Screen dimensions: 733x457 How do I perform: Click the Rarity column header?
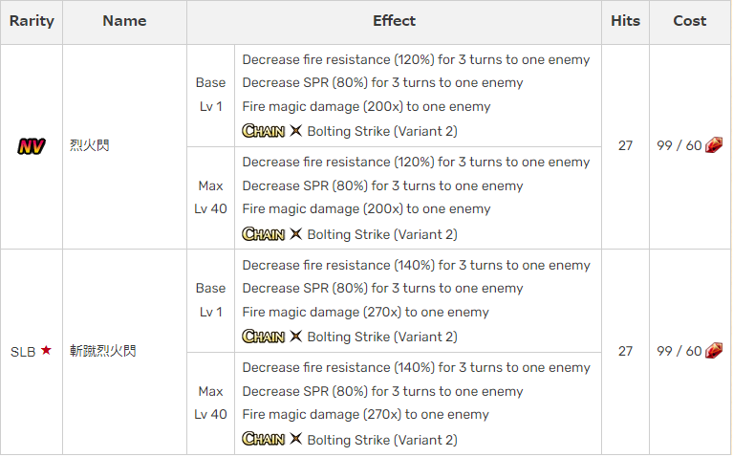[x=32, y=22]
